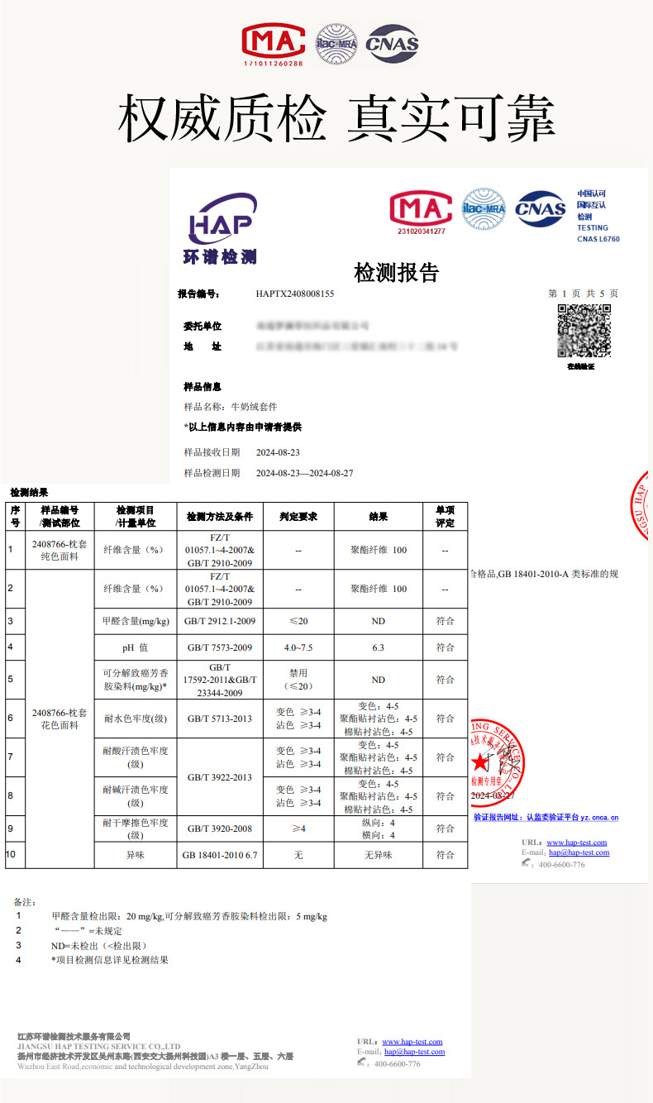Click the GB/T 5713-2013 method cell

click(x=220, y=719)
